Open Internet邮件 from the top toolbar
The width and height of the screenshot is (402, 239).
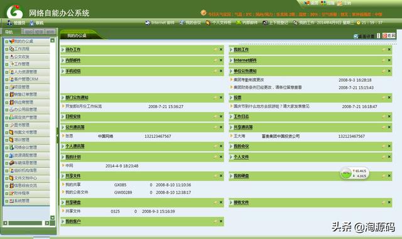click(160, 23)
